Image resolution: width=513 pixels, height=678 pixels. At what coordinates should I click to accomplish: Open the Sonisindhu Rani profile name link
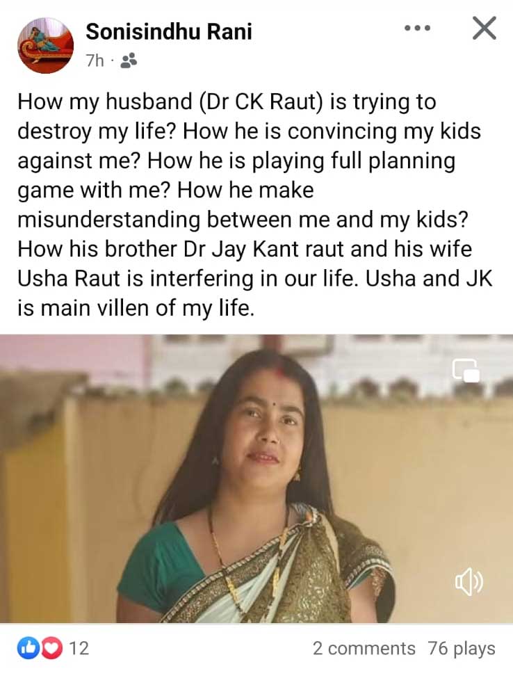[x=168, y=32]
